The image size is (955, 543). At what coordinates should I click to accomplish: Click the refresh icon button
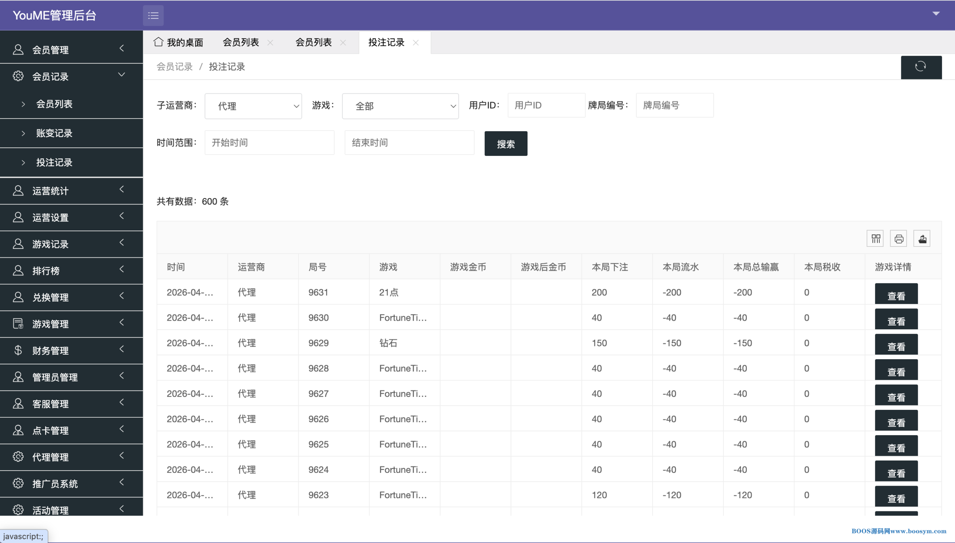921,67
